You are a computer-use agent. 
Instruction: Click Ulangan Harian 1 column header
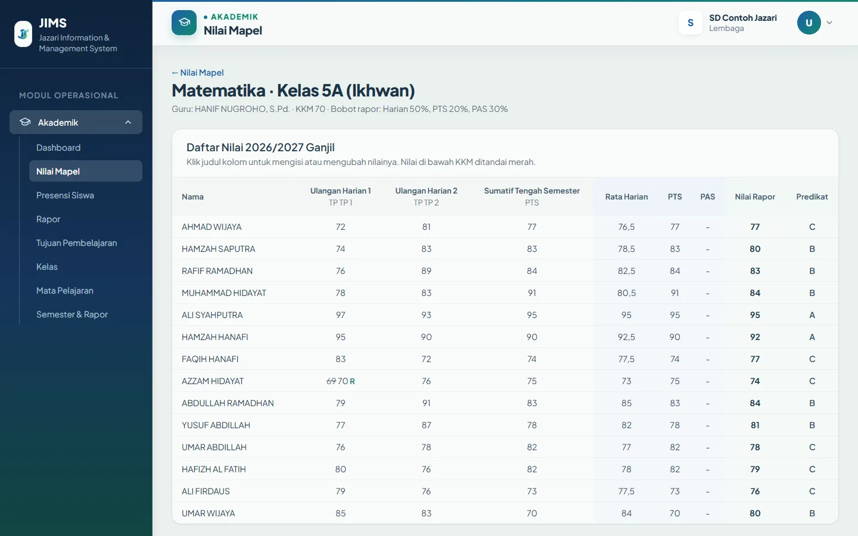tap(340, 197)
